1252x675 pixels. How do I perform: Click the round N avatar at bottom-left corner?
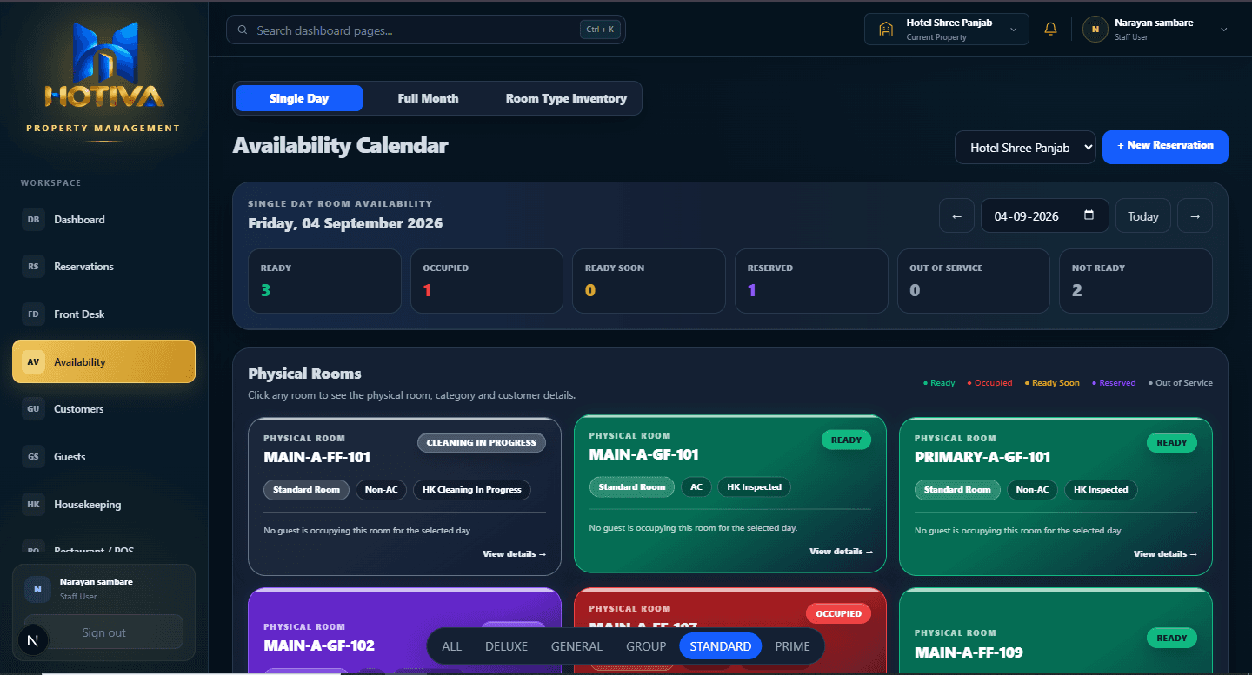[33, 641]
